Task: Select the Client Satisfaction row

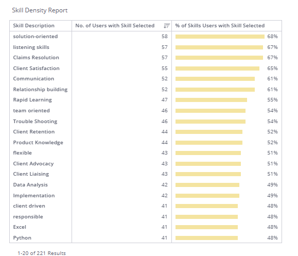Action: pyautogui.click(x=146, y=69)
